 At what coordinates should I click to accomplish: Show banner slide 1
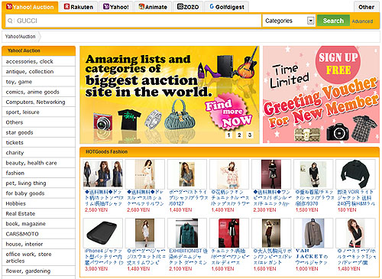pyautogui.click(x=228, y=135)
